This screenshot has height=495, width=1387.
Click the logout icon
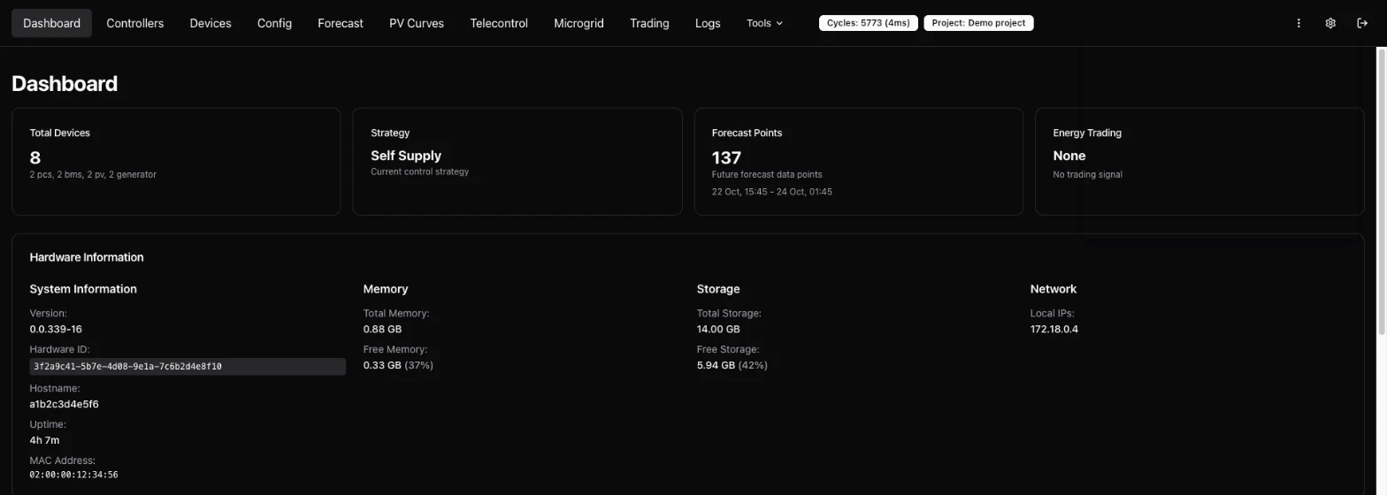[1362, 23]
